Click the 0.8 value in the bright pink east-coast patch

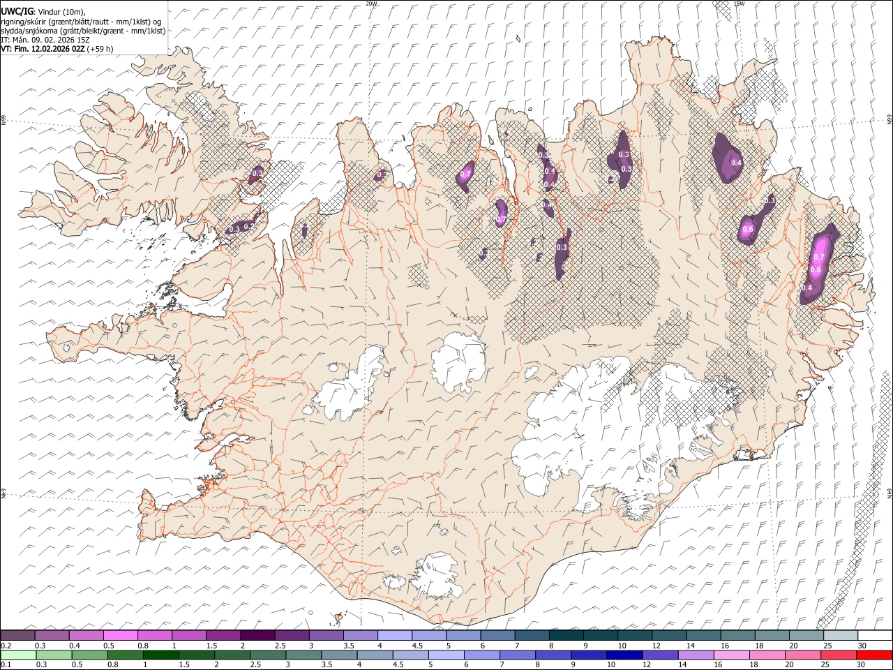tap(815, 269)
